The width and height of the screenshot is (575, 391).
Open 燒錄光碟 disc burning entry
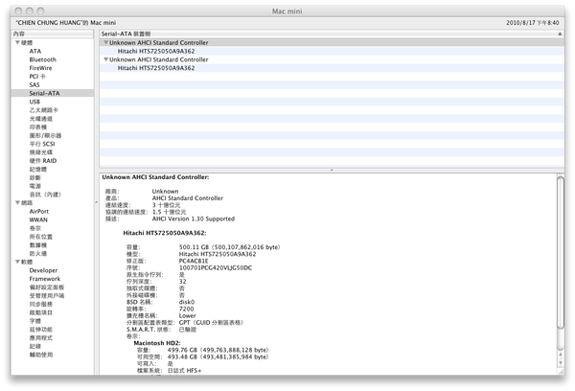click(x=40, y=152)
